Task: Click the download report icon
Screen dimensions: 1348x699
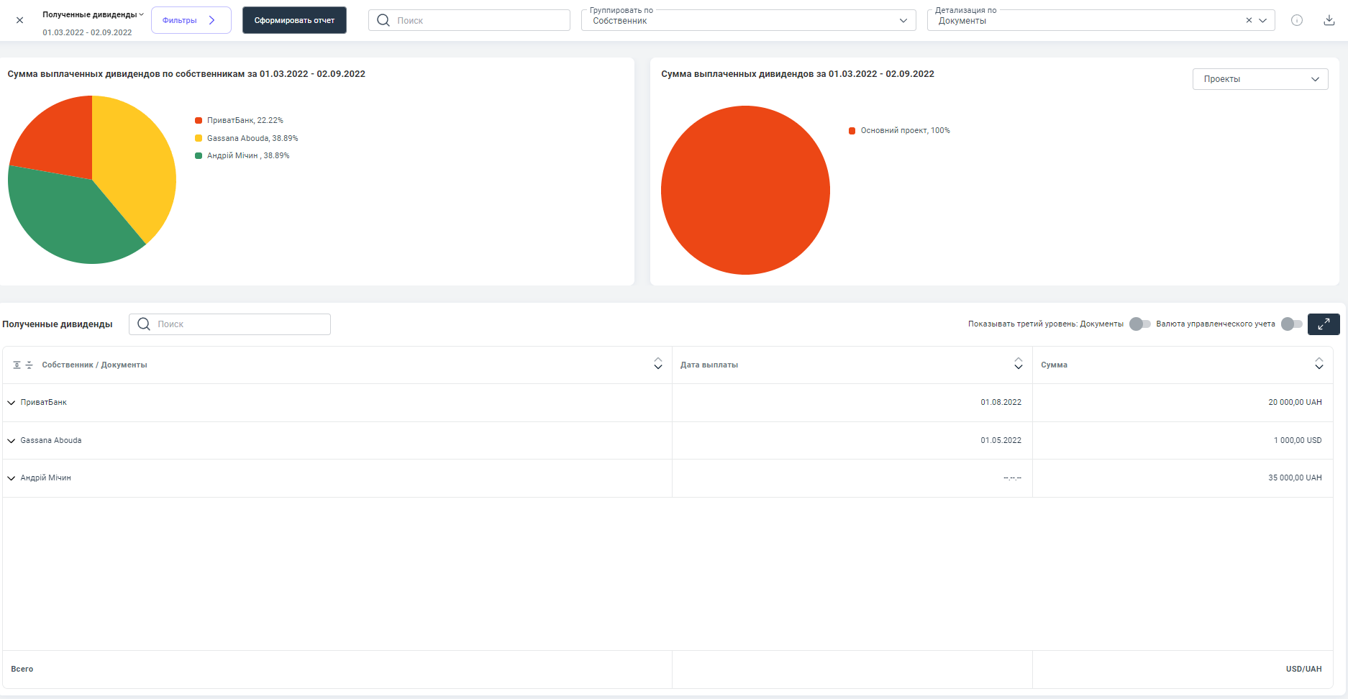Action: pos(1329,20)
